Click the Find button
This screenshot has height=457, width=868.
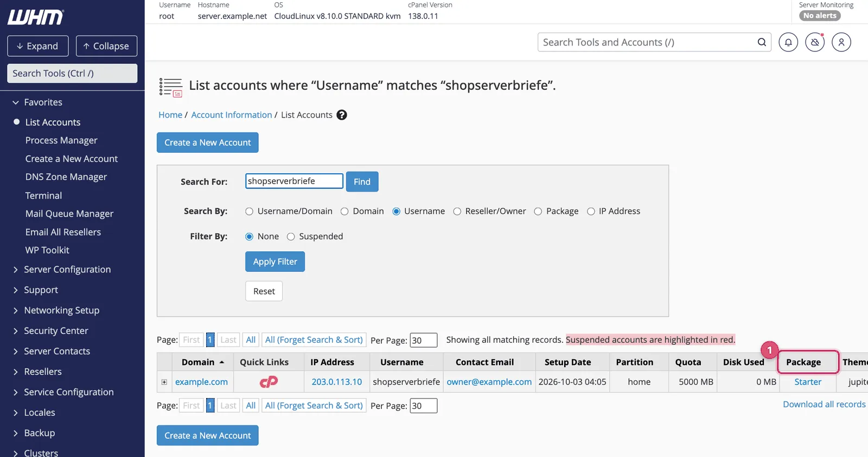pyautogui.click(x=362, y=182)
